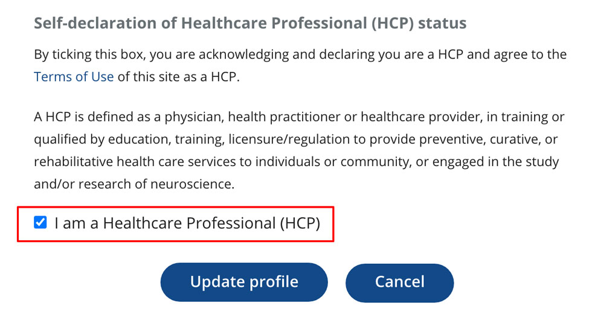The width and height of the screenshot is (592, 320).
Task: Untick the Healthcare Professional checkbox
Action: point(40,223)
